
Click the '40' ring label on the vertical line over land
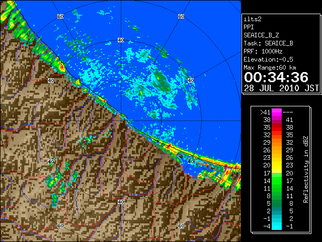[121, 202]
